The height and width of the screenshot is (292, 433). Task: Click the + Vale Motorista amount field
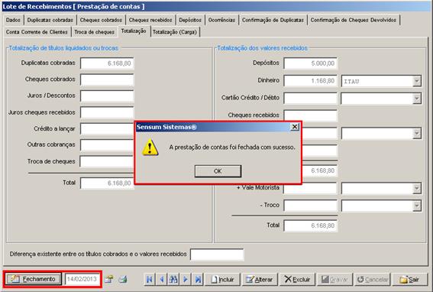(311, 188)
